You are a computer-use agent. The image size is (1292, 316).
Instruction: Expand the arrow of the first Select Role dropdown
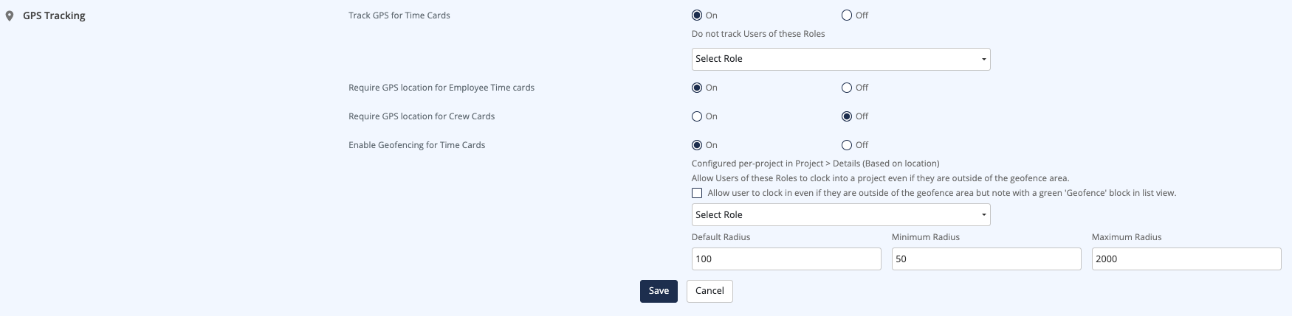tap(984, 60)
